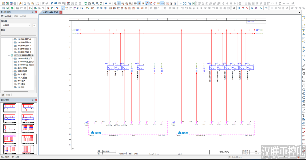Click the Zoom In magnifier icon

click(93, 4)
